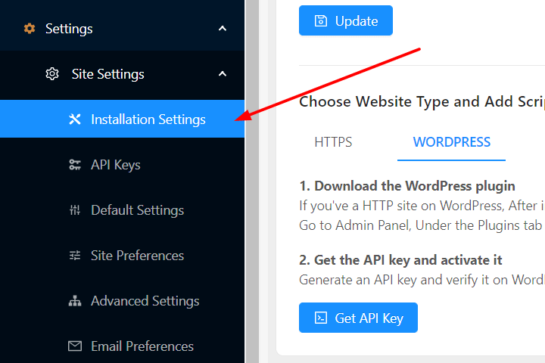The image size is (545, 363).
Task: Click the Email Preferences envelope icon
Action: [x=75, y=346]
